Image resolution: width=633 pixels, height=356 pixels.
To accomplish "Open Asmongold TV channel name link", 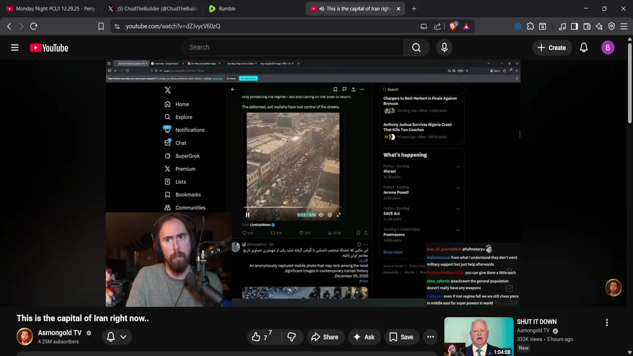I will (x=60, y=333).
